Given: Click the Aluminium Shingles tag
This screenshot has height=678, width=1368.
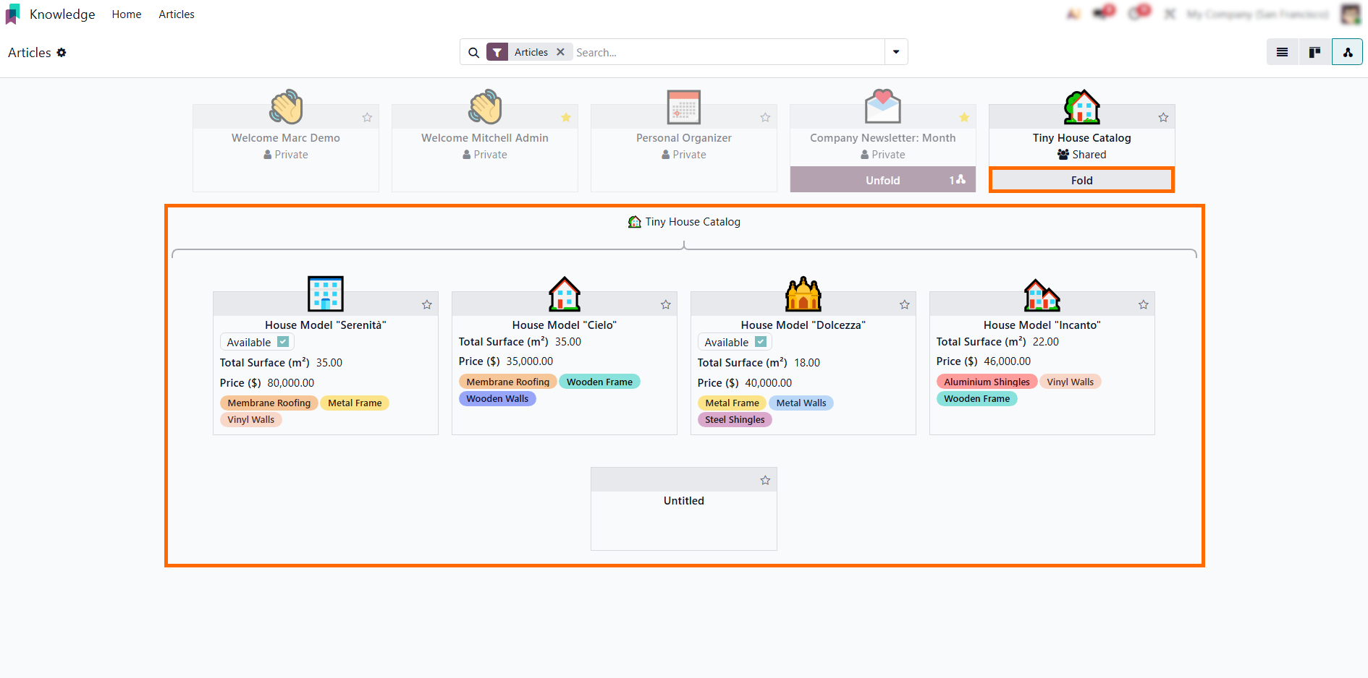Looking at the screenshot, I should pyautogui.click(x=987, y=382).
